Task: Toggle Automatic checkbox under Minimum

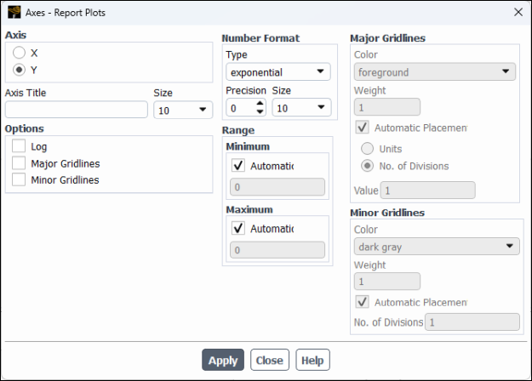Action: (x=238, y=165)
